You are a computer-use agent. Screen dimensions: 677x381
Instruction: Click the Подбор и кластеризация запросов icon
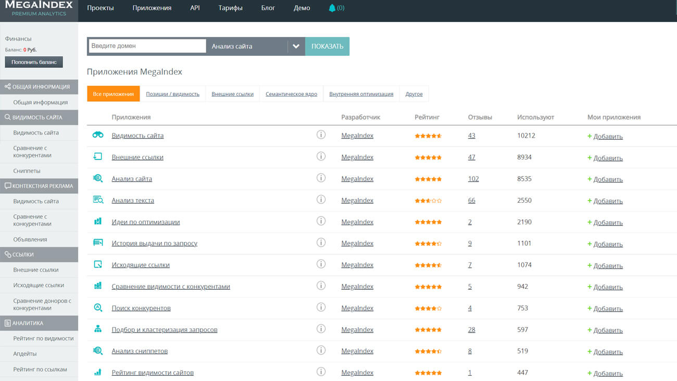(x=98, y=329)
